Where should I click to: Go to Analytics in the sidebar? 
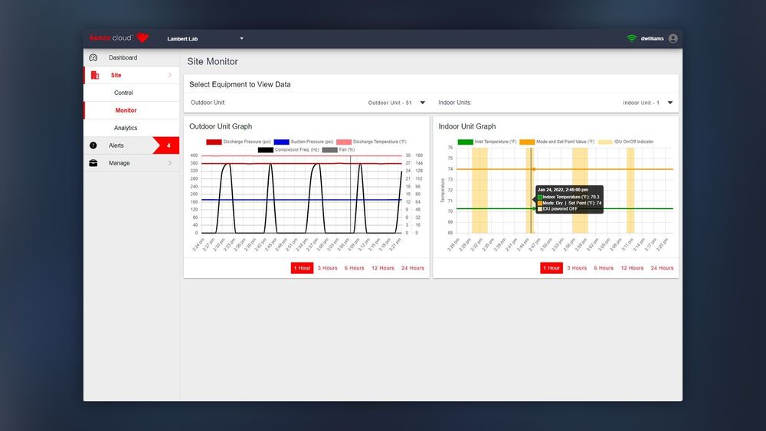click(126, 128)
